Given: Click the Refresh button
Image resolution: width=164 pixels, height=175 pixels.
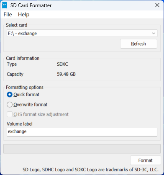Looking at the screenshot, I should click(x=138, y=44).
